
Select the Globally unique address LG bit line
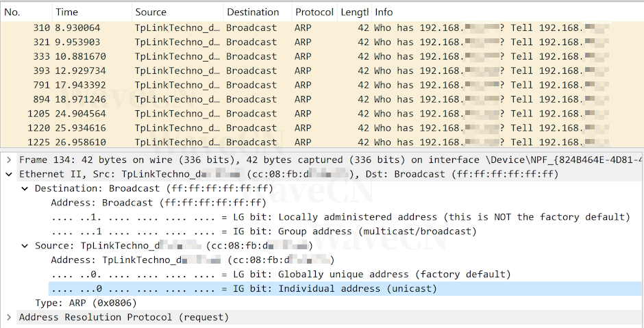coord(281,275)
